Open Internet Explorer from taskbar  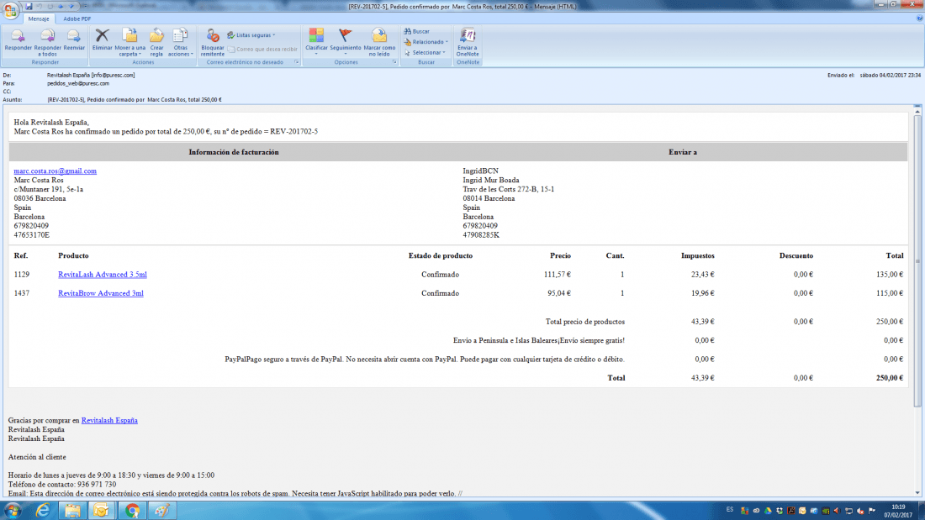coord(43,511)
